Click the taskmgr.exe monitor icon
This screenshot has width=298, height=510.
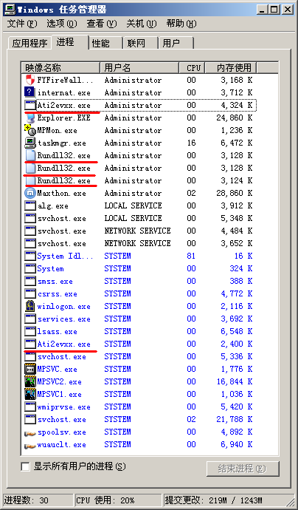pos(30,143)
